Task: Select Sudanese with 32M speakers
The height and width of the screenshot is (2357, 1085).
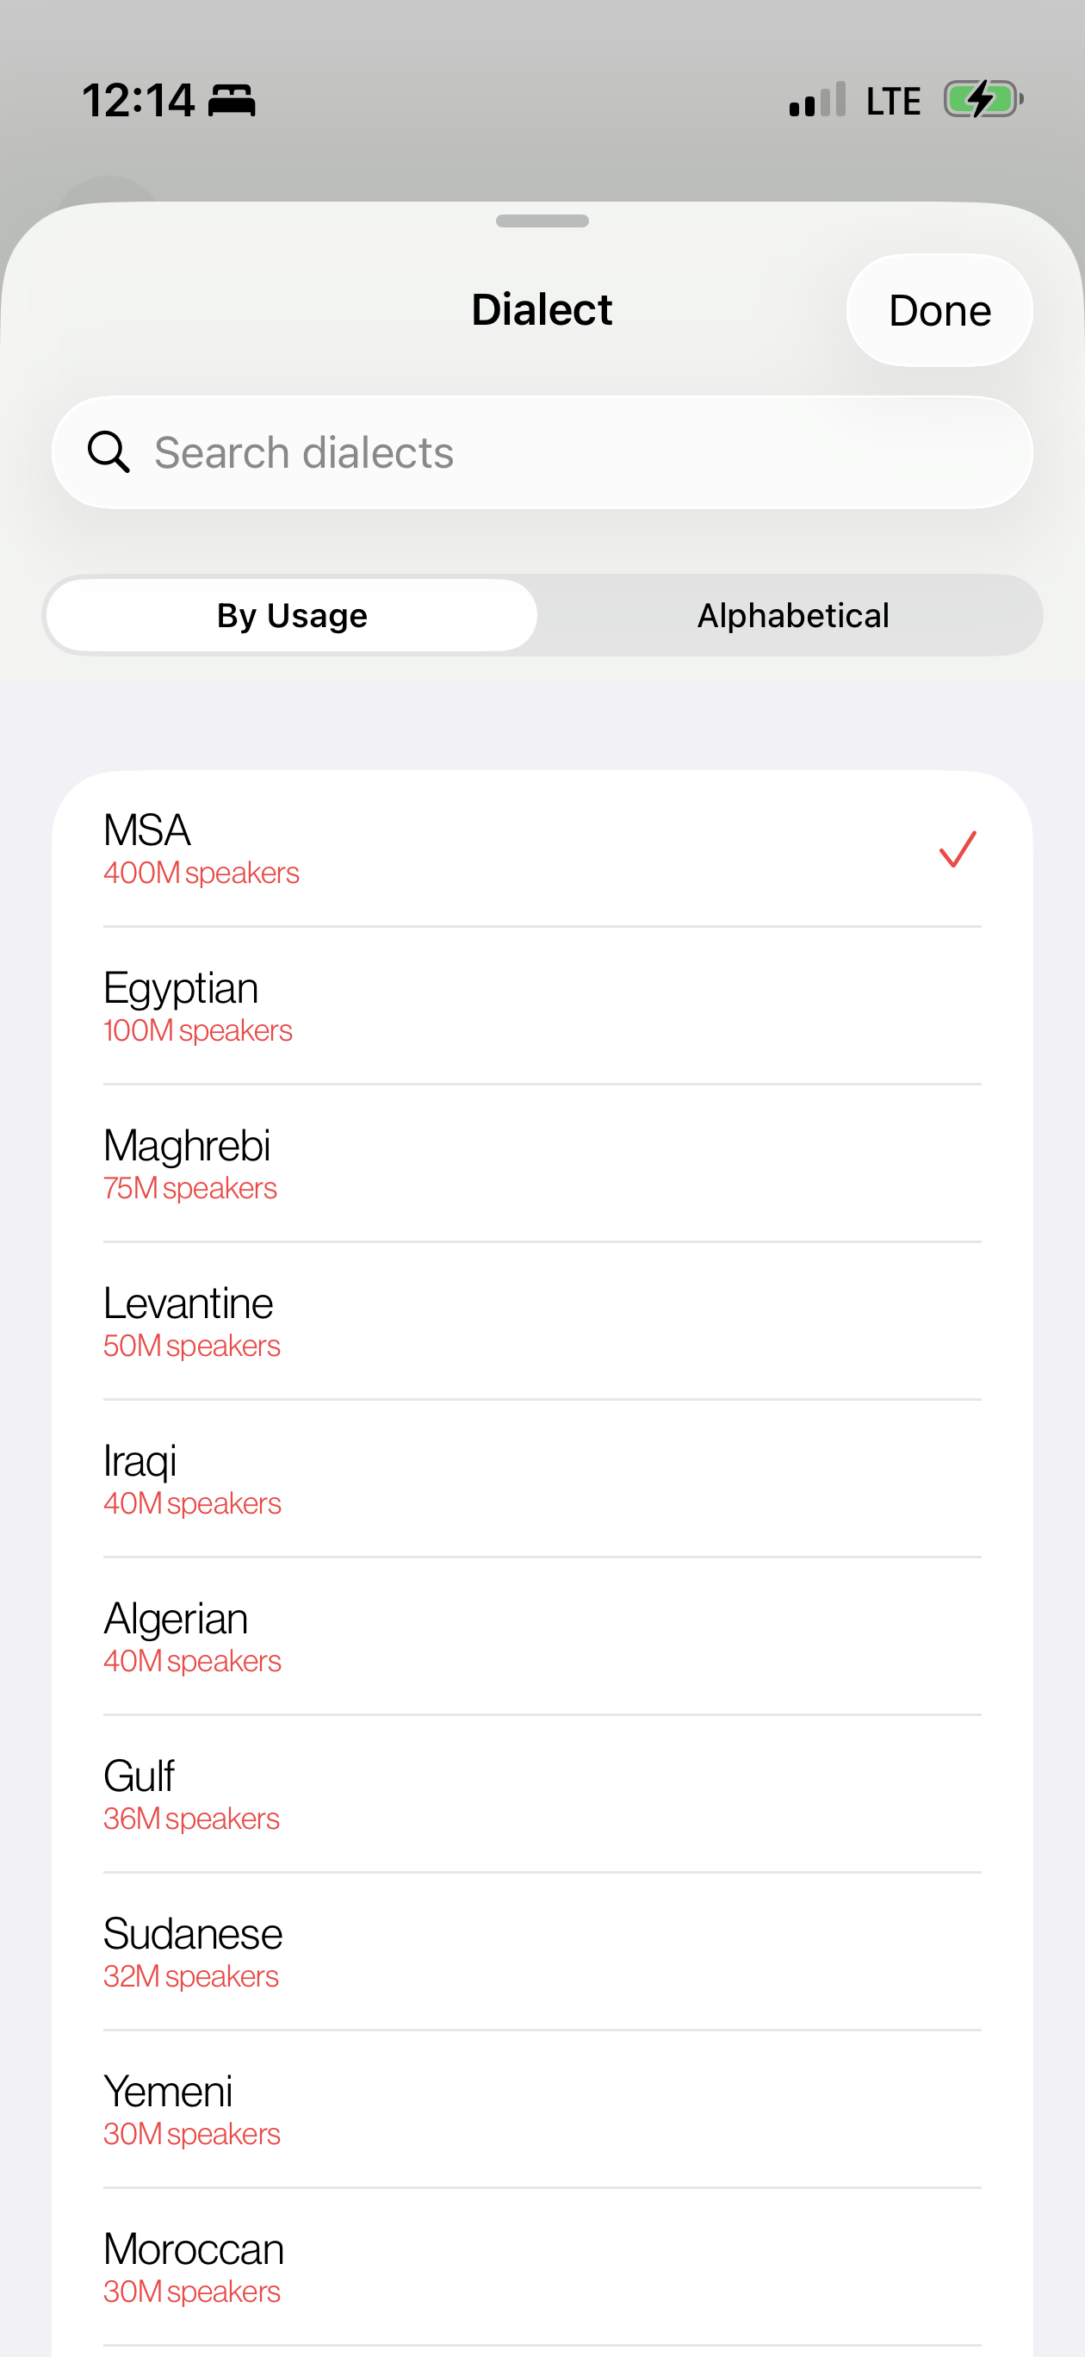Action: point(542,1950)
